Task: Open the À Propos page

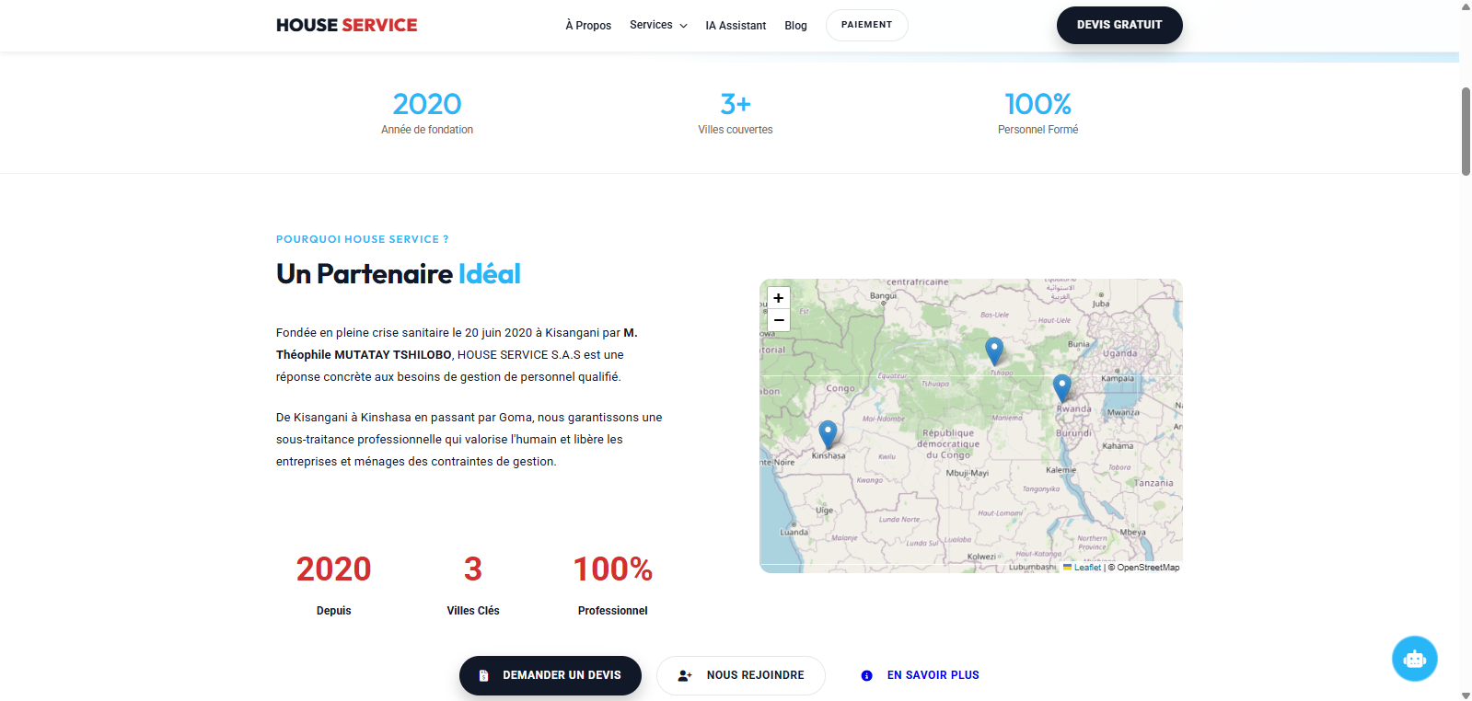Action: tap(588, 26)
